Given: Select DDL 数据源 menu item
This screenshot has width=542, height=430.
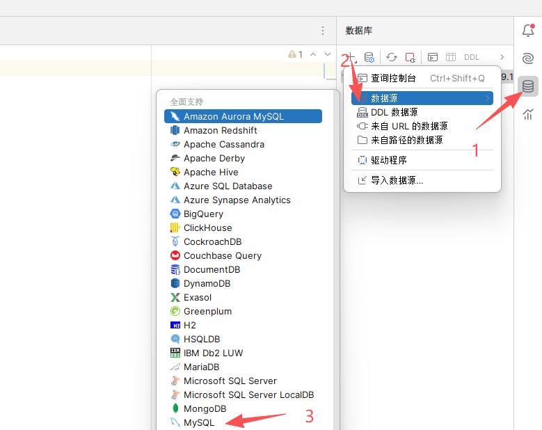Looking at the screenshot, I should click(422, 112).
